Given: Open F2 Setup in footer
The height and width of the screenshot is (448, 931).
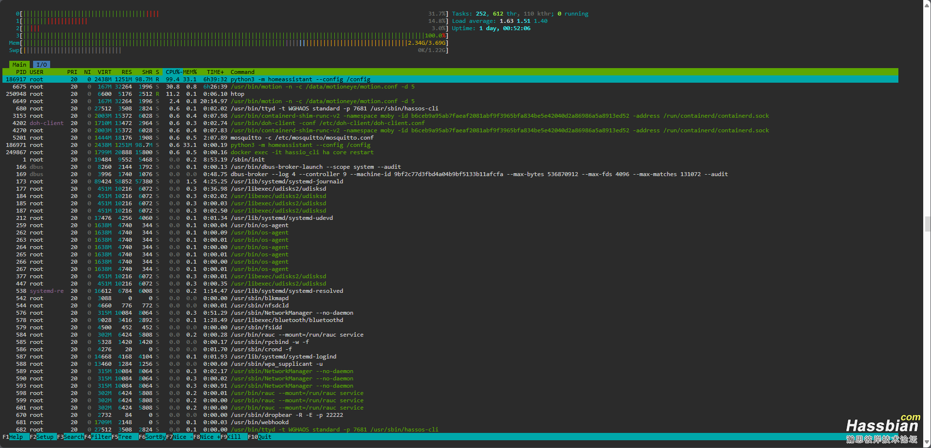Looking at the screenshot, I should 43,437.
